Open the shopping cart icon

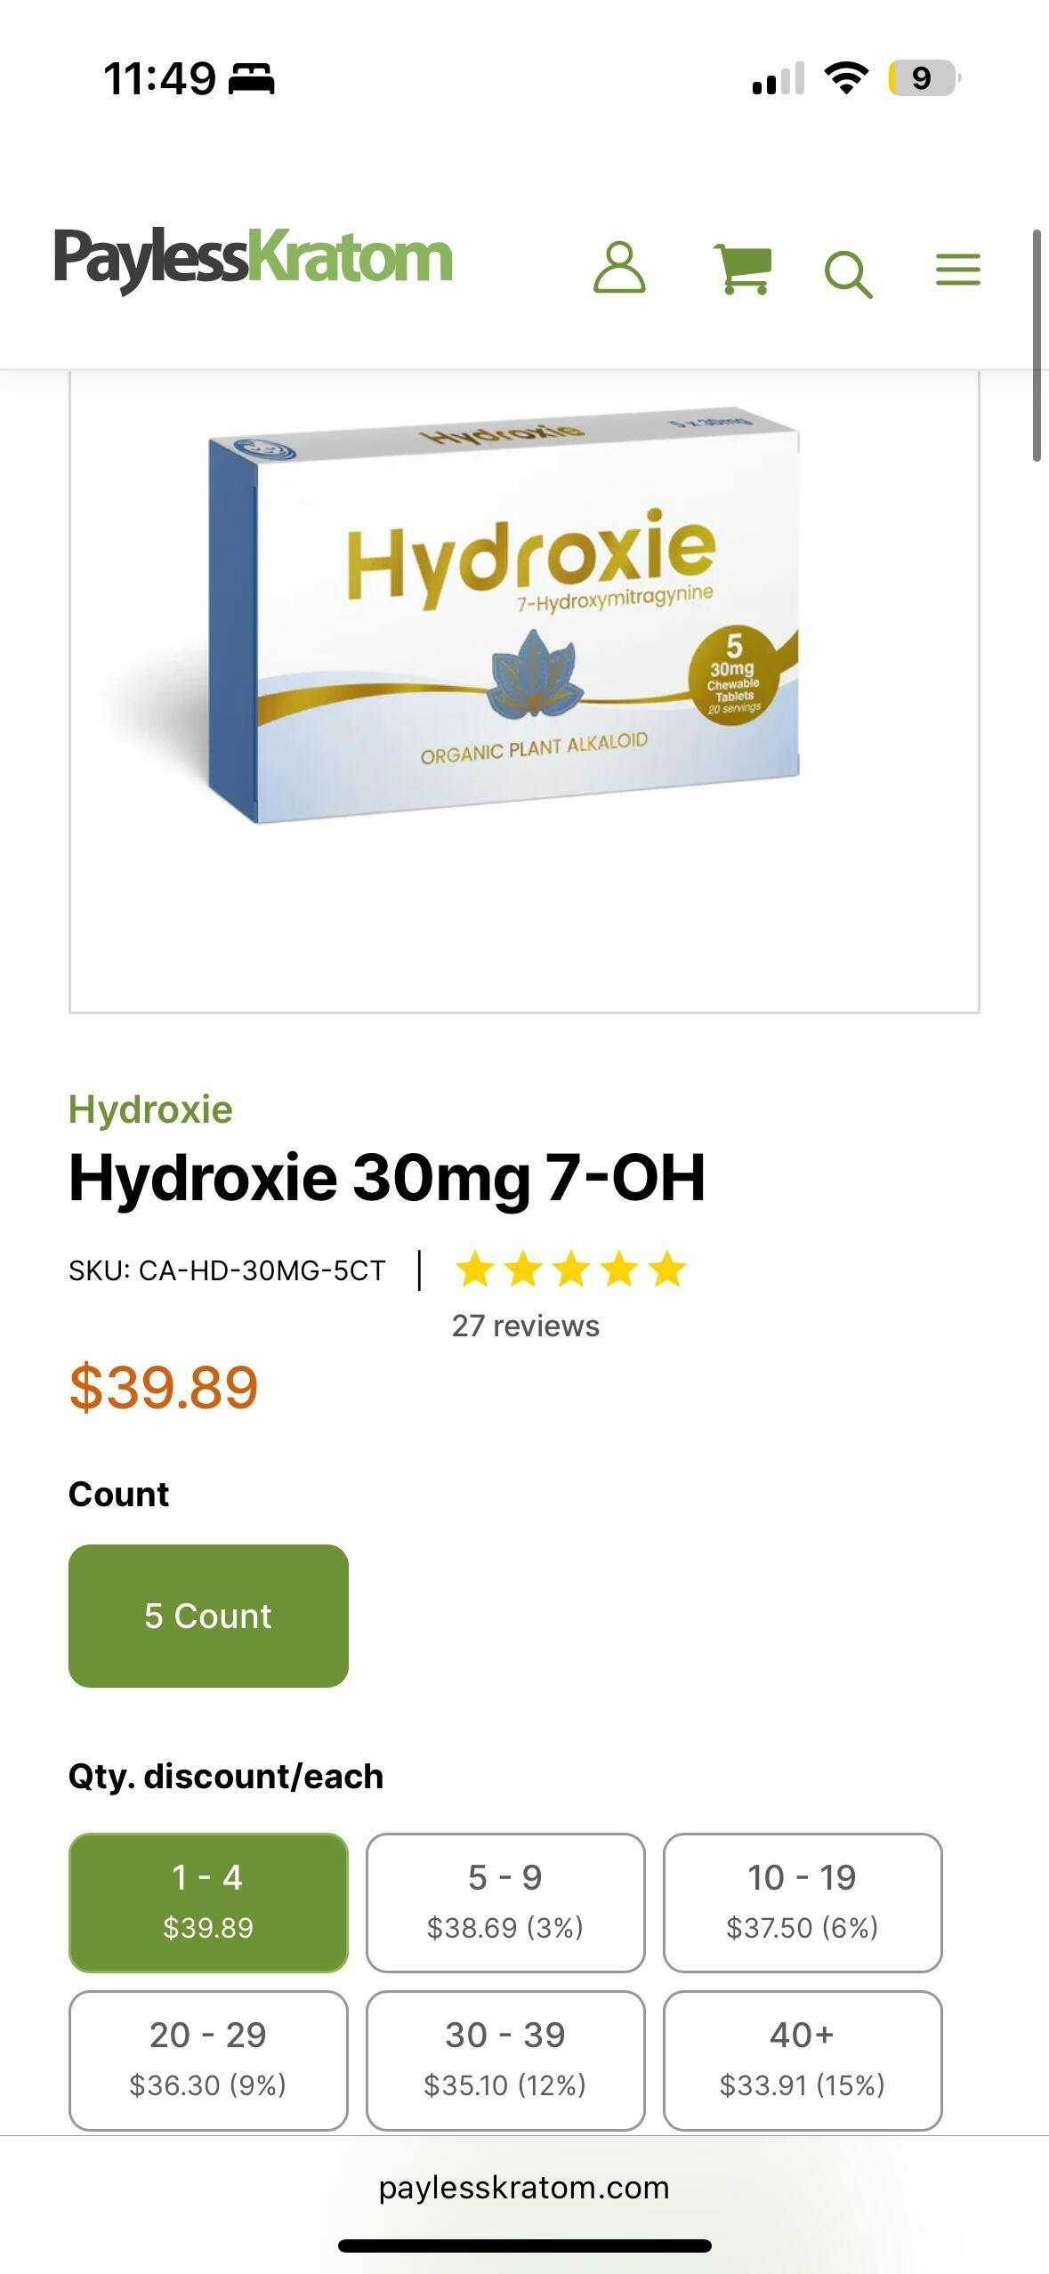(743, 270)
